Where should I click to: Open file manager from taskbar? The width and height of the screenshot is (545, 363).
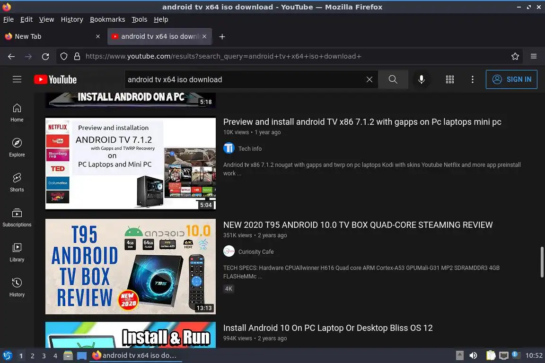click(x=68, y=355)
